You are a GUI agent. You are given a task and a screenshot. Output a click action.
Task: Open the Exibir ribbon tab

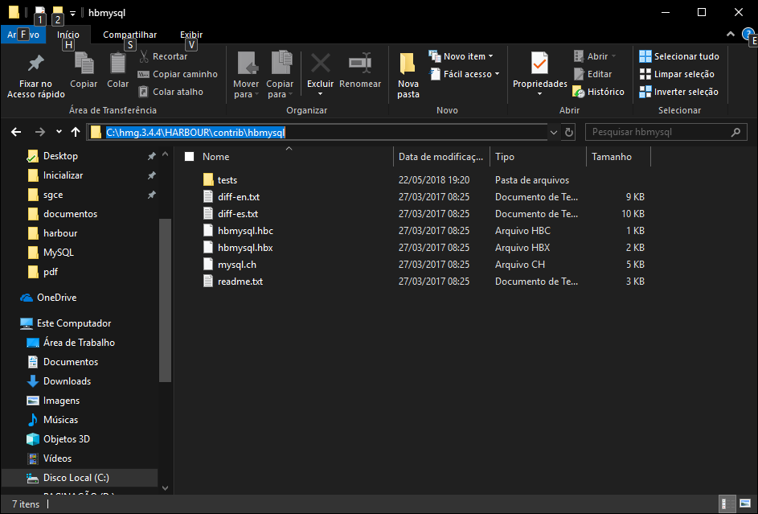pyautogui.click(x=191, y=35)
